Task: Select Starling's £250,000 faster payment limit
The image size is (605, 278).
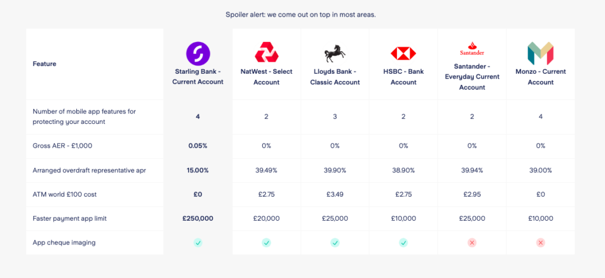Action: 198,218
